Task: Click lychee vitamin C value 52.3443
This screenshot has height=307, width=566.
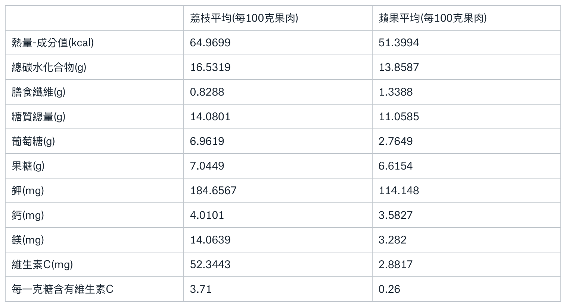Action: (210, 264)
